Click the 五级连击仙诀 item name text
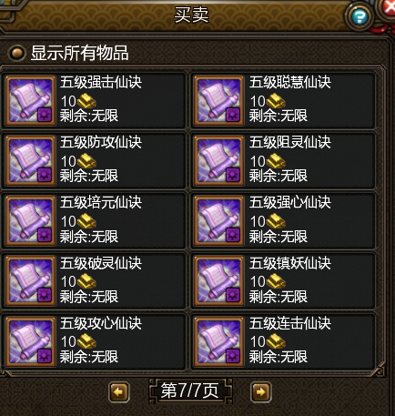The image size is (395, 416). tap(290, 323)
